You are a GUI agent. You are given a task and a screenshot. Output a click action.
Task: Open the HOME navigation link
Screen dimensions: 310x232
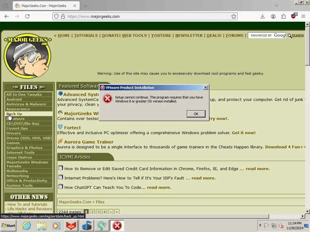(x=64, y=36)
